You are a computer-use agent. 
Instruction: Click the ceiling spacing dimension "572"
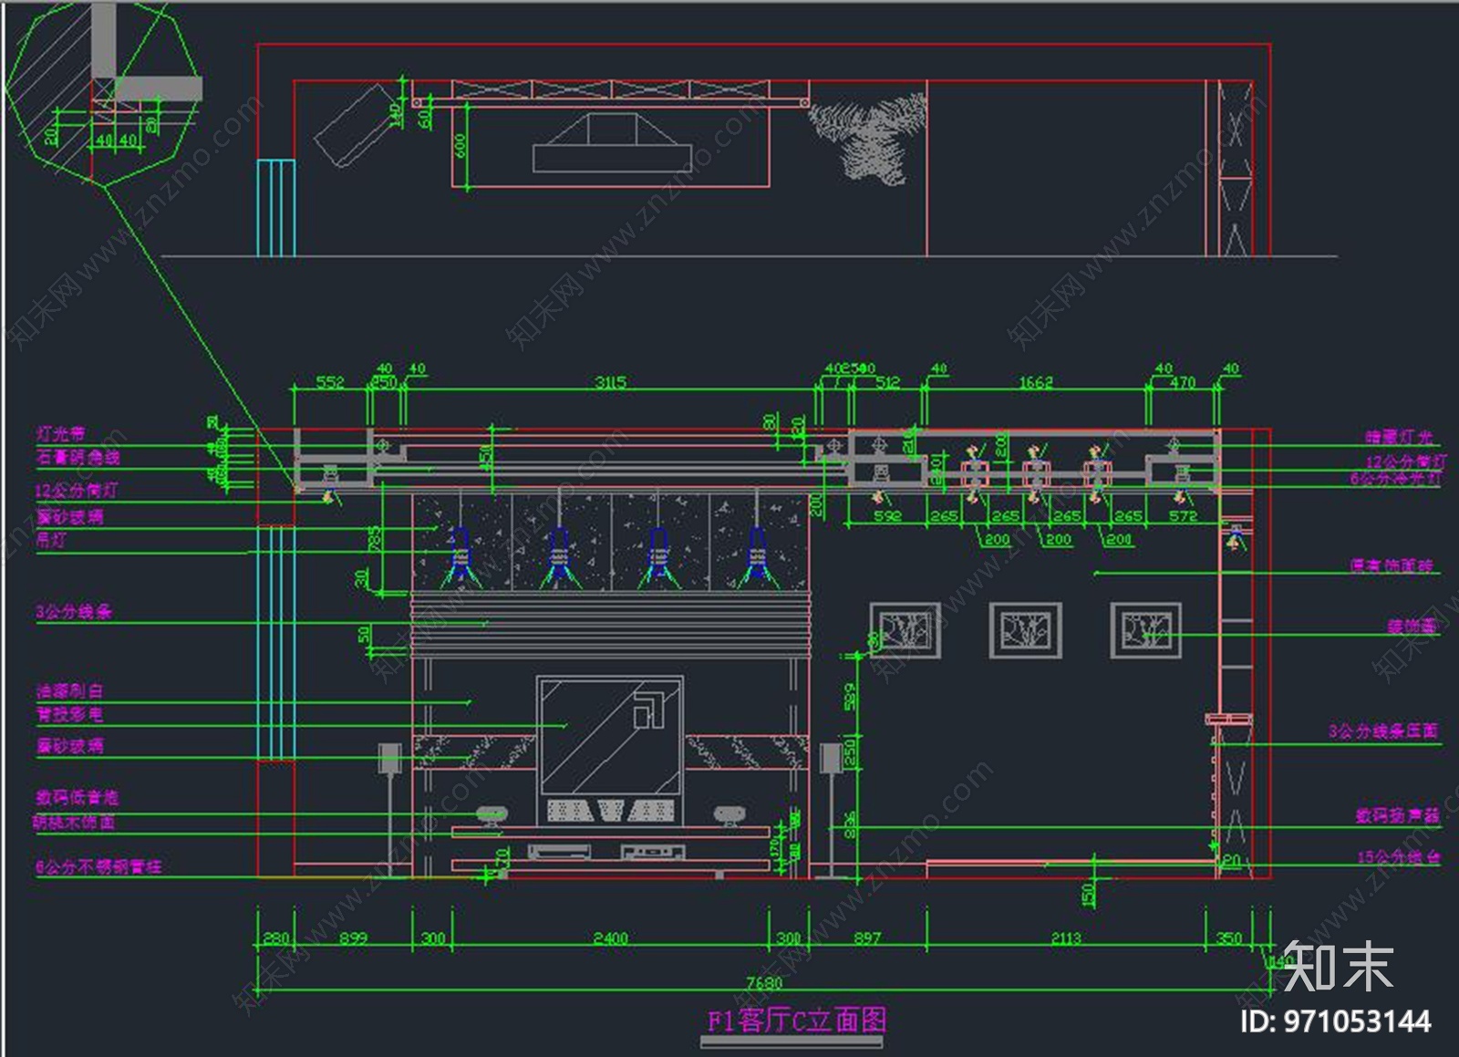click(1183, 515)
